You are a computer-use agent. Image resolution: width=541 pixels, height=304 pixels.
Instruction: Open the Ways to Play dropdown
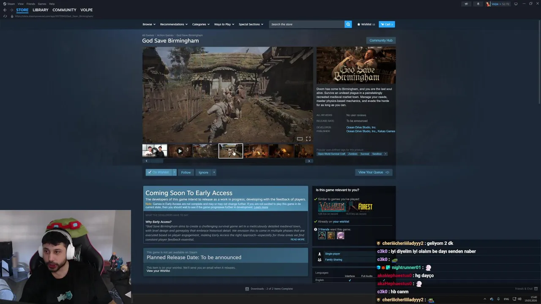(224, 24)
